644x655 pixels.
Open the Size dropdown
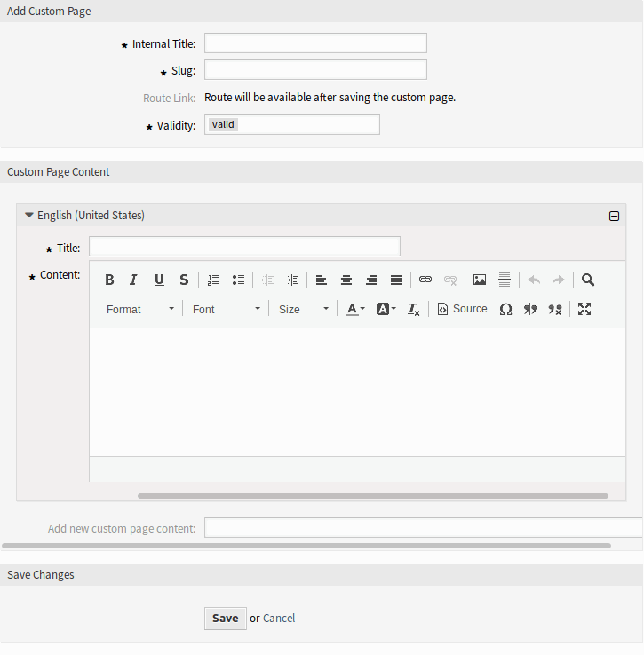(x=304, y=309)
